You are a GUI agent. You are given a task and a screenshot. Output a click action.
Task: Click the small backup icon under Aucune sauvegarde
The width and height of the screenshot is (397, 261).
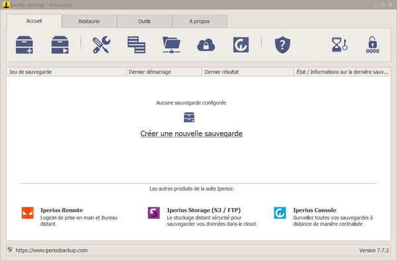point(189,118)
